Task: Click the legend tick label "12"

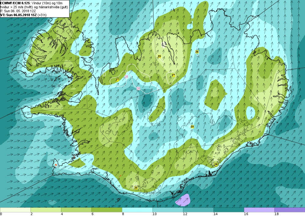Action: (185, 214)
